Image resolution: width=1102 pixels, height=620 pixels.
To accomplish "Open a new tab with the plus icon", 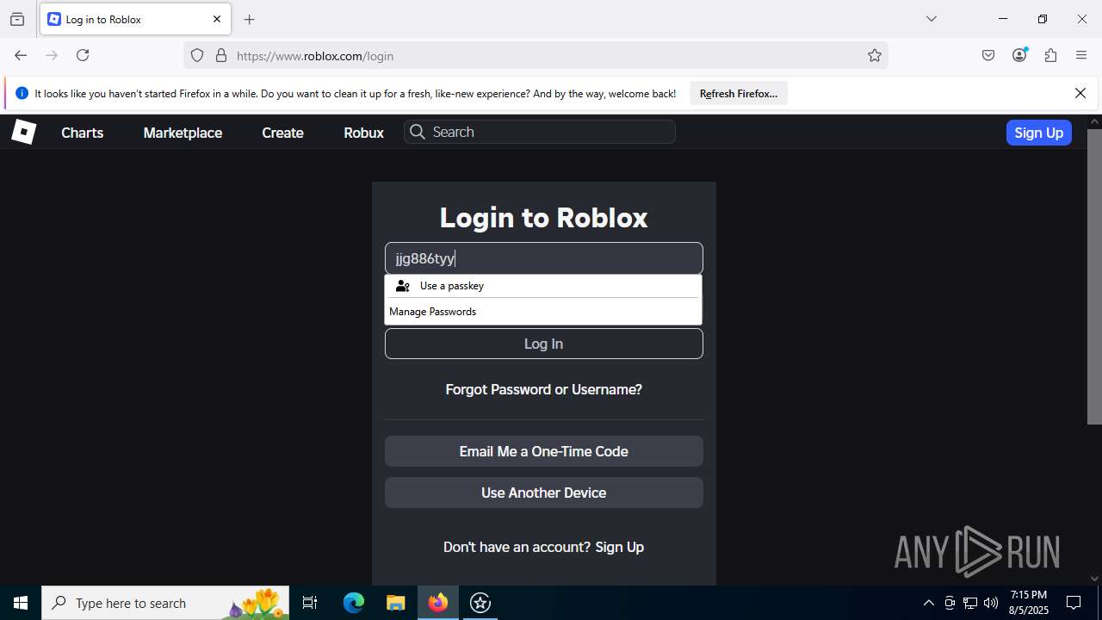I will click(x=250, y=19).
